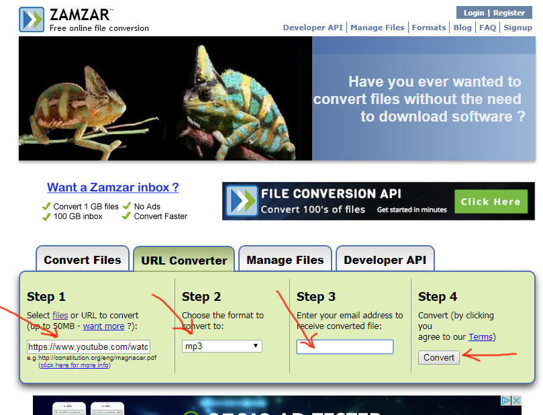
Task: Focus the email address input field
Action: click(x=345, y=347)
